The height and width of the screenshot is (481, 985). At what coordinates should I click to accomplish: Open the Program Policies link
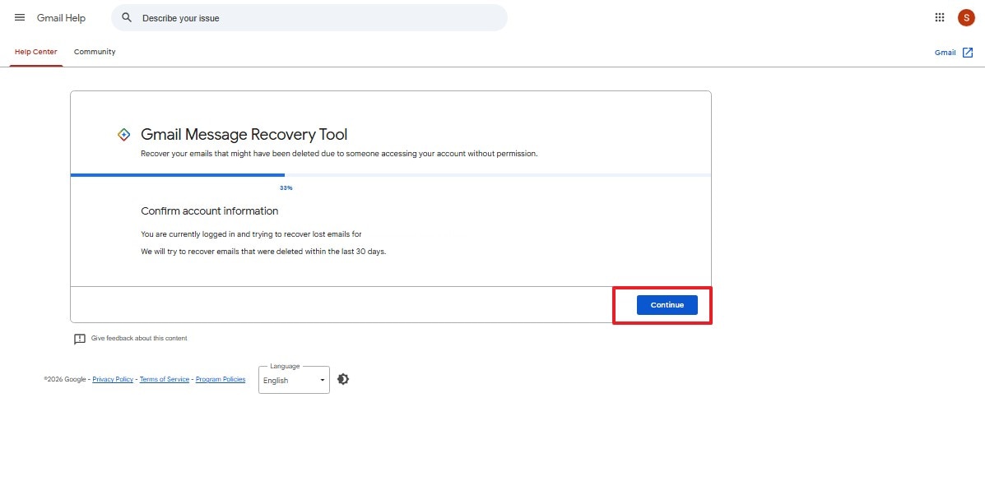point(221,379)
